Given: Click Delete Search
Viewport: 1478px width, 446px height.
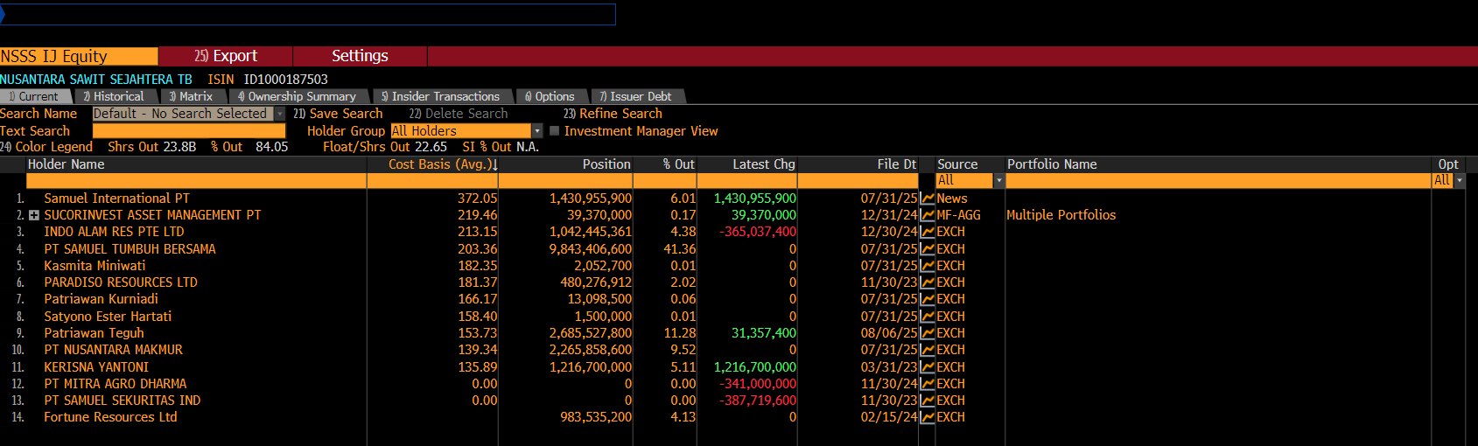Looking at the screenshot, I should coord(459,114).
